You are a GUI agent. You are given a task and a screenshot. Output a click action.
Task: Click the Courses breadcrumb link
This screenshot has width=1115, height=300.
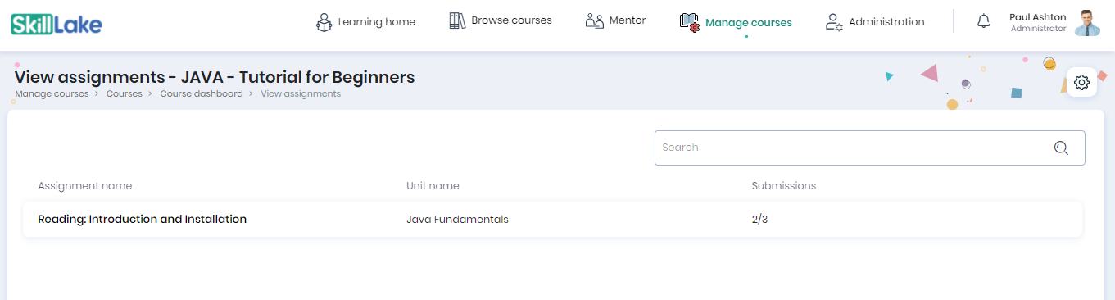(x=125, y=93)
